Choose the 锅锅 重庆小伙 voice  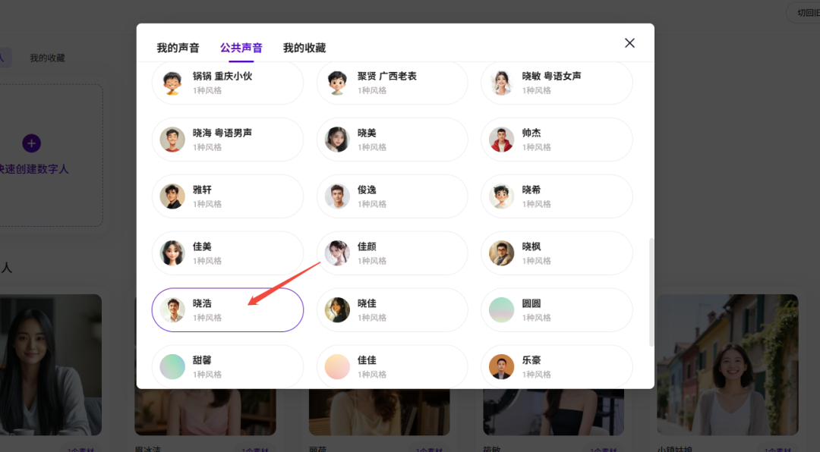228,83
